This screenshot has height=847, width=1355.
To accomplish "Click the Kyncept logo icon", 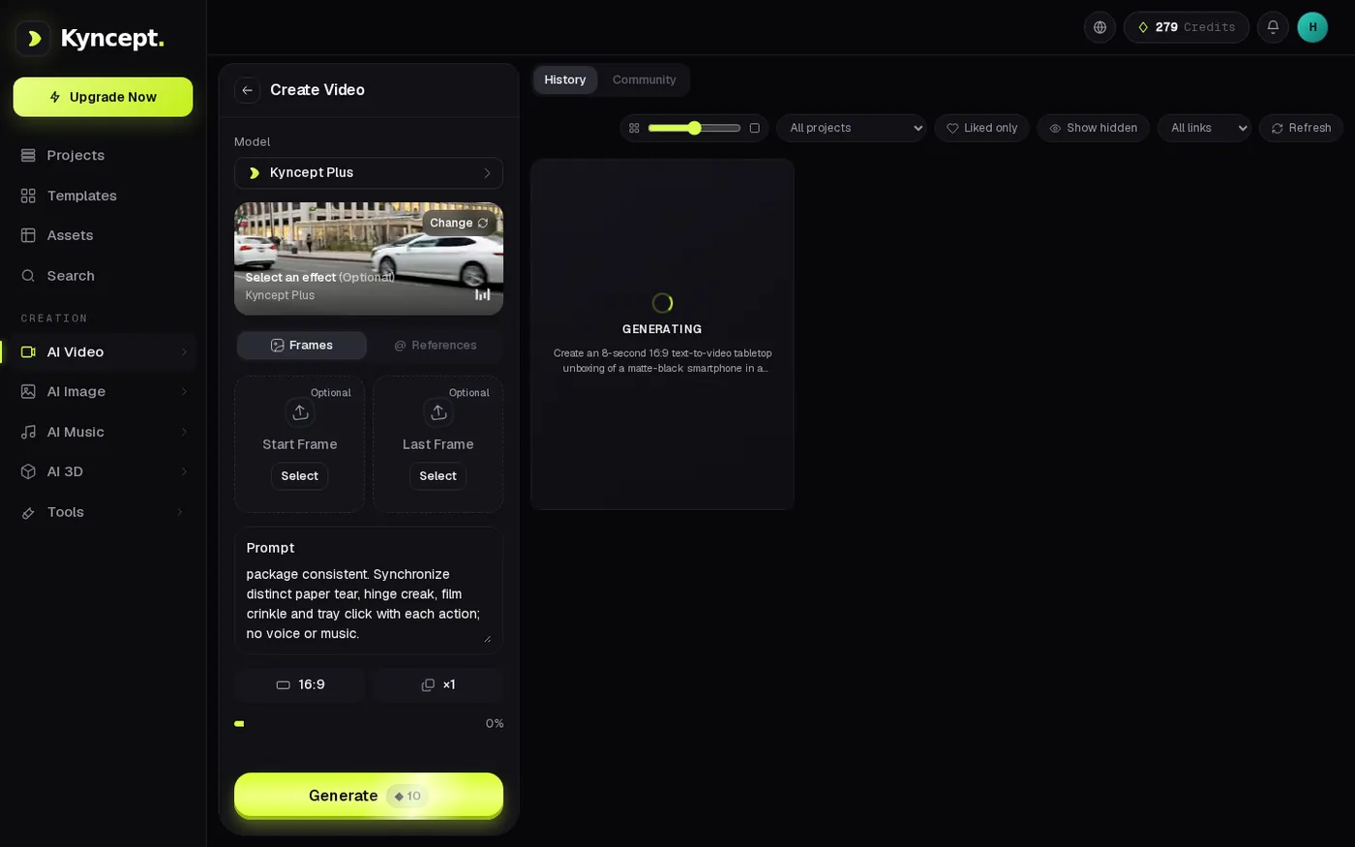I will [33, 39].
